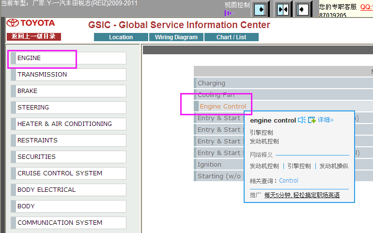Click the engine control headword in popup

pos(273,121)
